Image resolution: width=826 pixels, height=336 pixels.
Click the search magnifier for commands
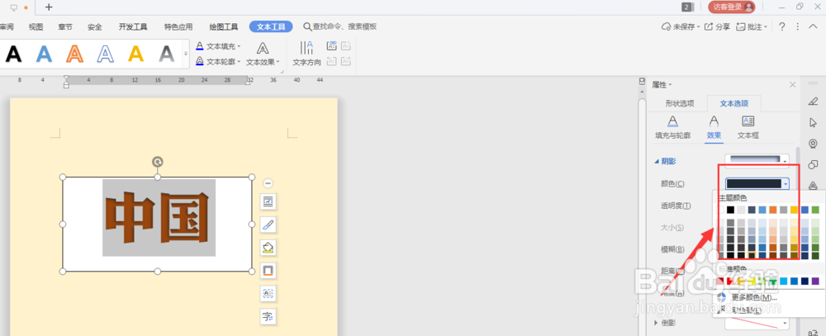click(307, 27)
